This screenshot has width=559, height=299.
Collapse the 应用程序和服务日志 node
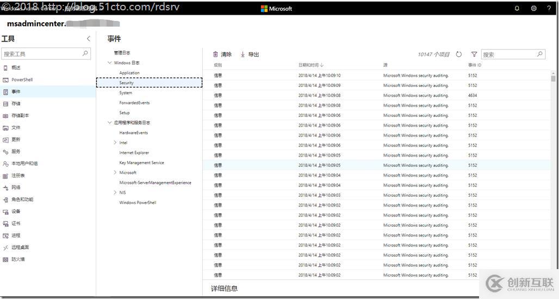(x=110, y=123)
